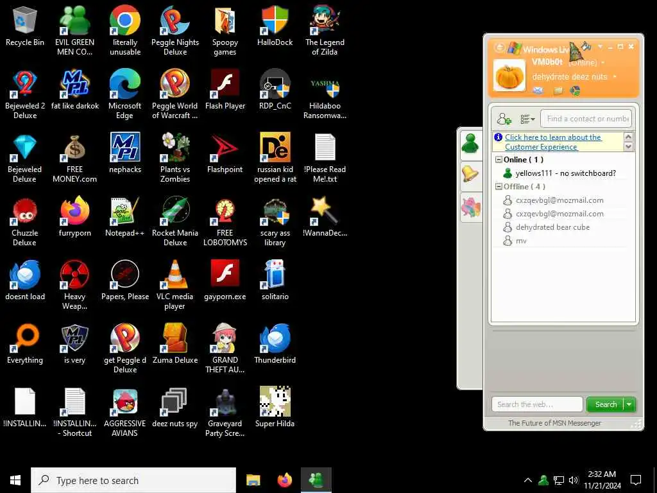This screenshot has height=493, width=657.
Task: Select the Chuzzle Deluxe shortcut
Action: [x=25, y=222]
